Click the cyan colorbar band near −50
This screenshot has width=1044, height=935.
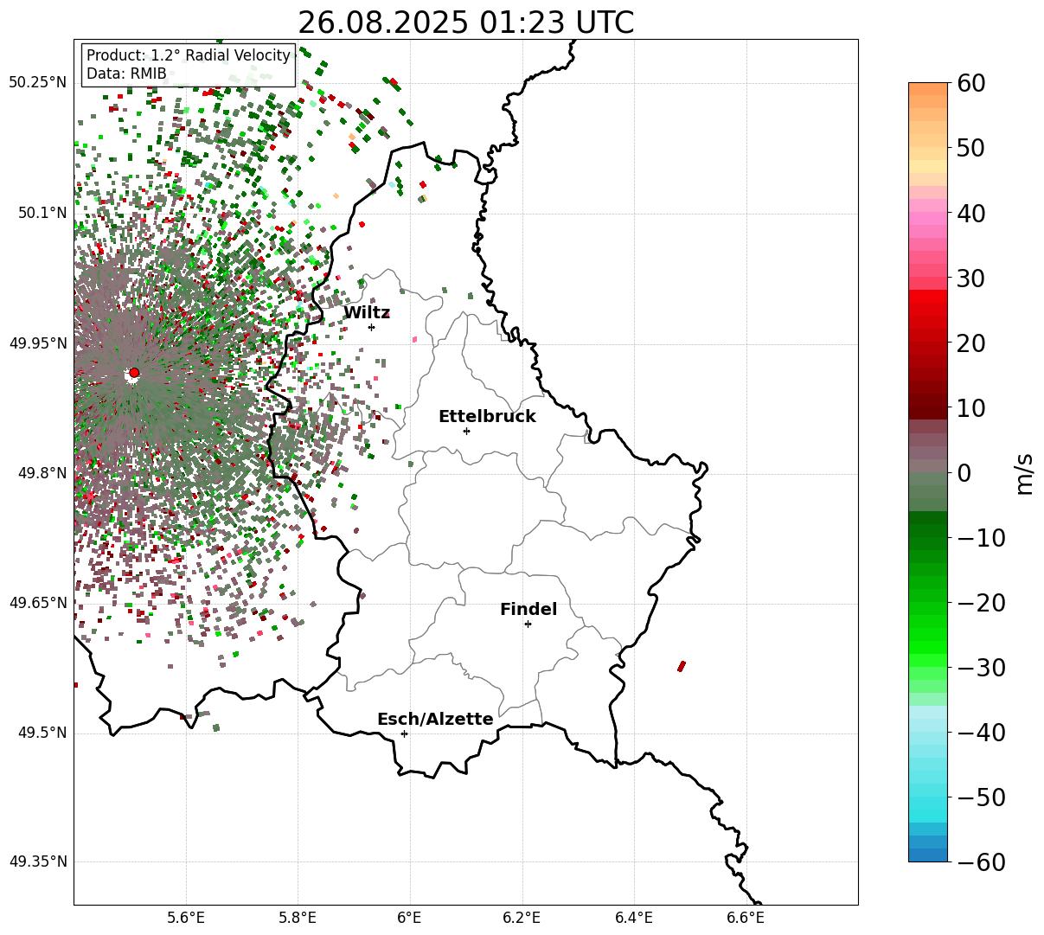point(928,804)
